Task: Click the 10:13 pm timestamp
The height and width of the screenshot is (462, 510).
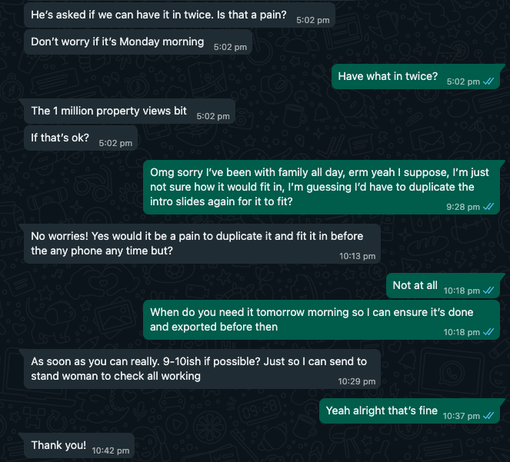Action: [358, 256]
